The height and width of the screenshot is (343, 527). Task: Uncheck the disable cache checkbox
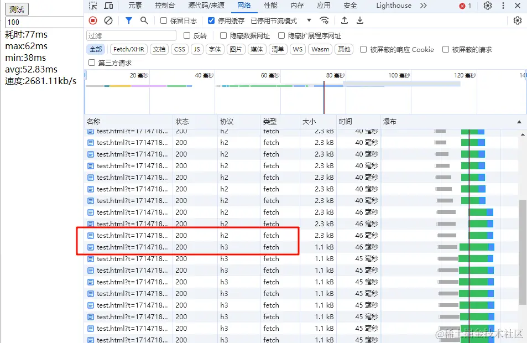[211, 20]
